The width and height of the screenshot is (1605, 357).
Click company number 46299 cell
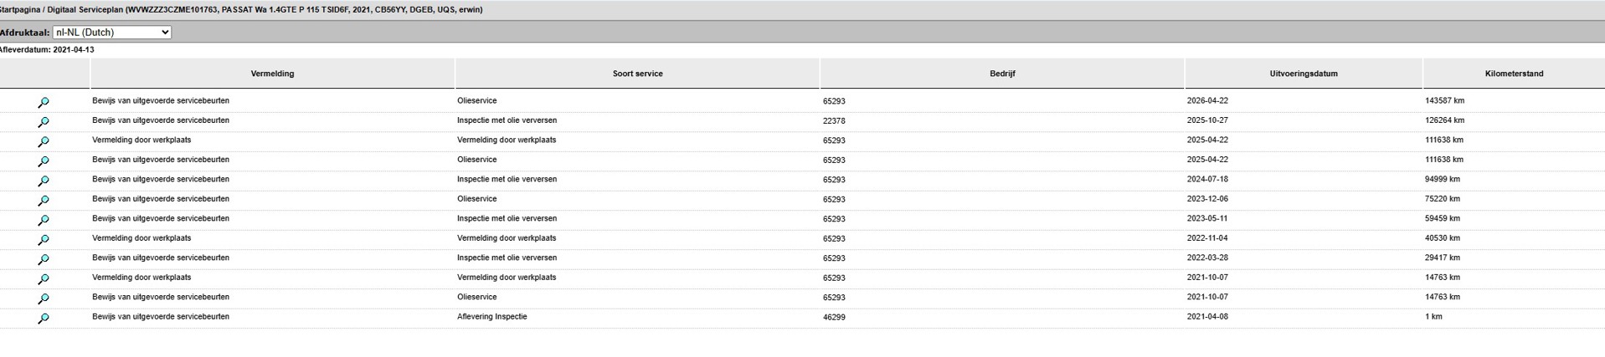834,318
